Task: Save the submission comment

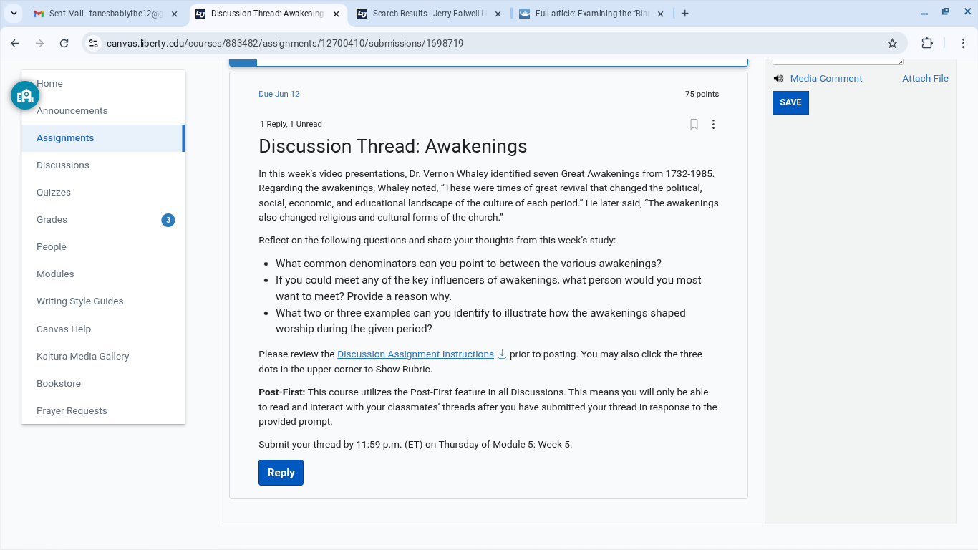Action: click(790, 102)
